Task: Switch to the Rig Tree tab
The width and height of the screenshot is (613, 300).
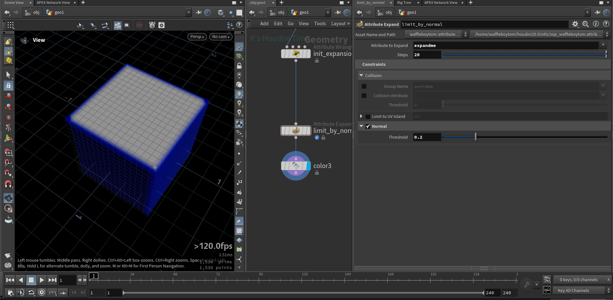Action: 404,3
